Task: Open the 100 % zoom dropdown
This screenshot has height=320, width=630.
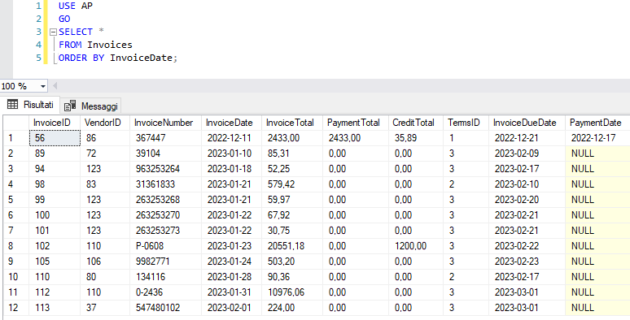Action: 43,86
